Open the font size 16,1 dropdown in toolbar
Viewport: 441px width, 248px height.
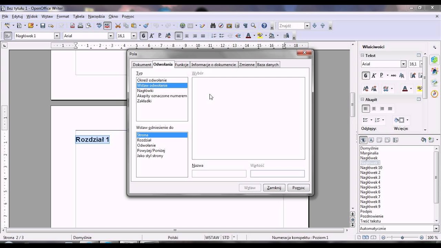coord(134,36)
